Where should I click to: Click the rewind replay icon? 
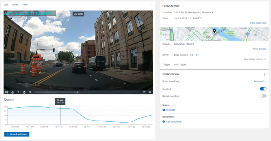(12, 92)
